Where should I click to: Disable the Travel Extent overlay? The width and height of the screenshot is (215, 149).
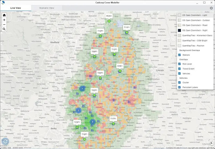[180, 69]
